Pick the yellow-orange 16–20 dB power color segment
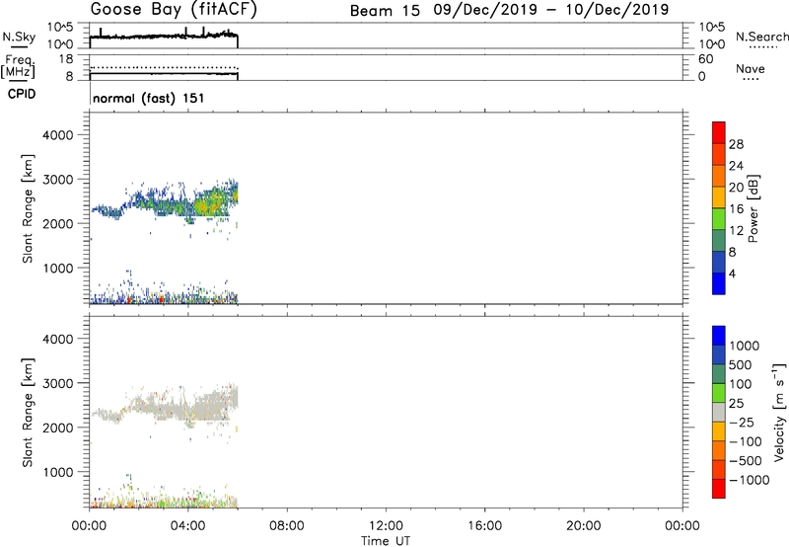Viewport: 789px width, 547px height. click(719, 197)
